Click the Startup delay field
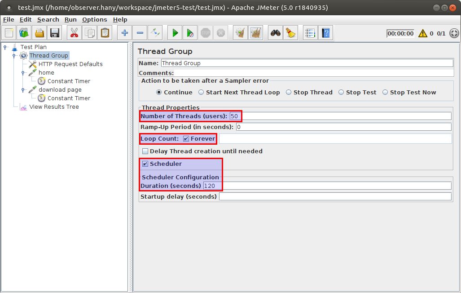Screen dimensions: 461x293 335,196
